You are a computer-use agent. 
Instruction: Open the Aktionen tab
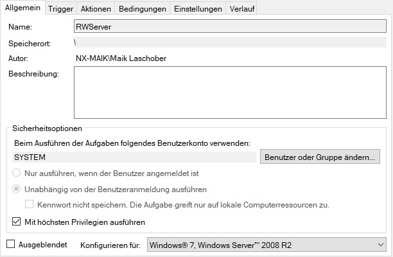pyautogui.click(x=96, y=8)
